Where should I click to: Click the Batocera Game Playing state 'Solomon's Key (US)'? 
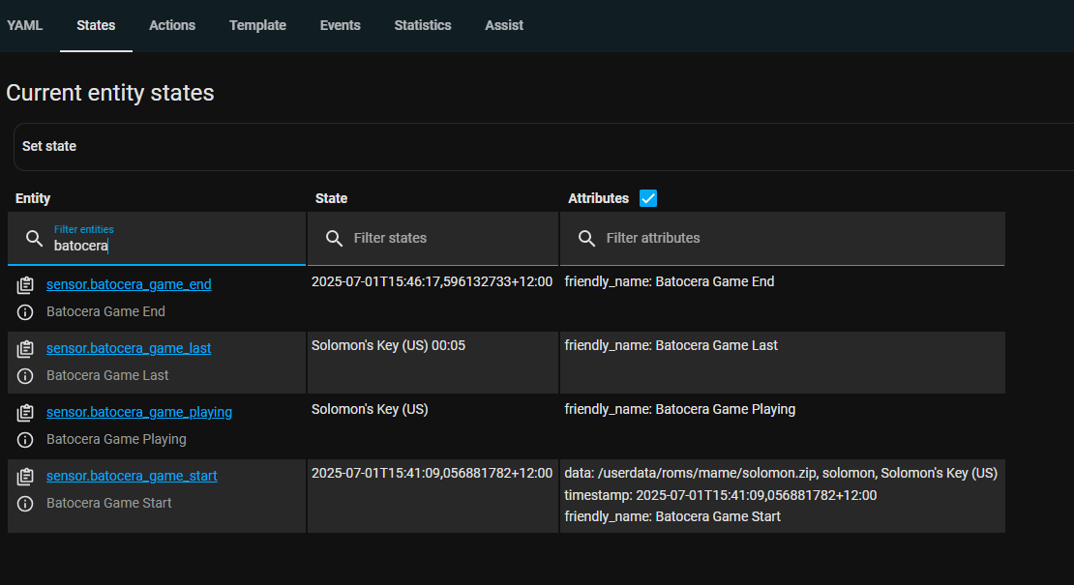pyautogui.click(x=370, y=409)
